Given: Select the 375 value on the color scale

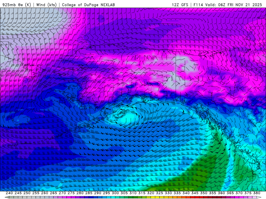Looking at the screenshot, I should click(248, 193).
